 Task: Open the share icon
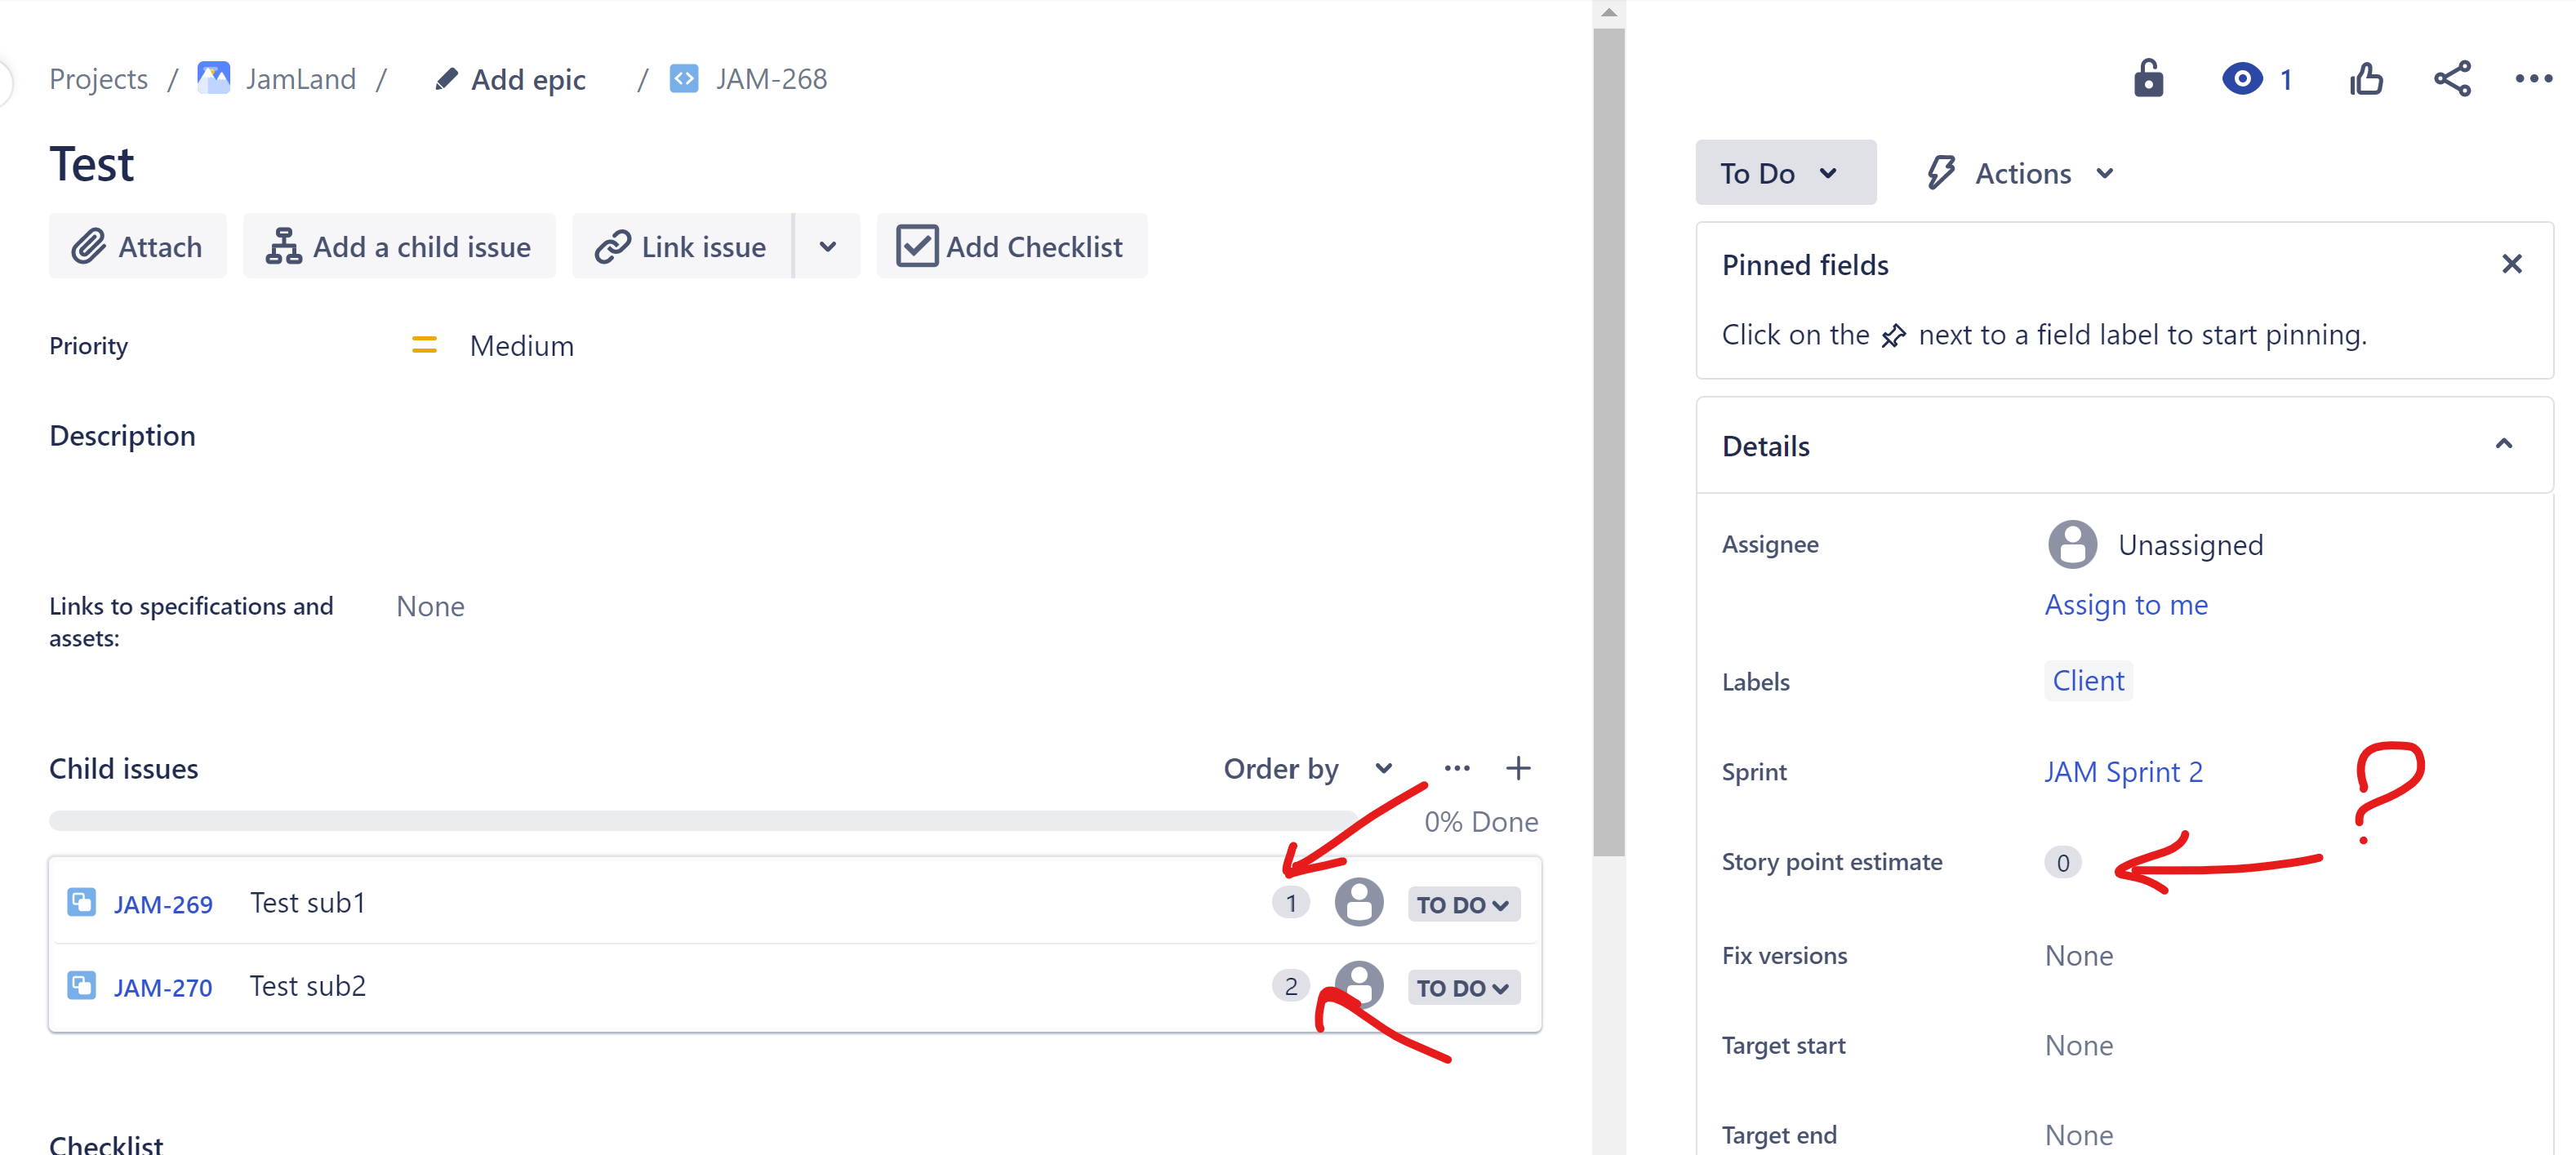click(2452, 79)
